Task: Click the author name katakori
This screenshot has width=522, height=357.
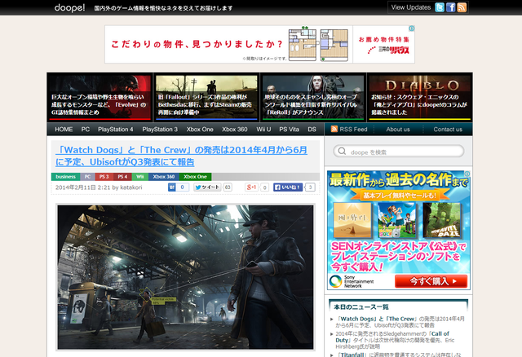Action: (130, 187)
